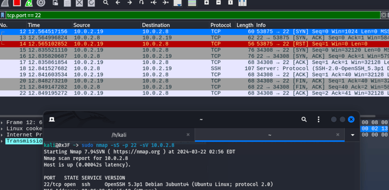Click the sudo nmap command line text

coord(128,145)
